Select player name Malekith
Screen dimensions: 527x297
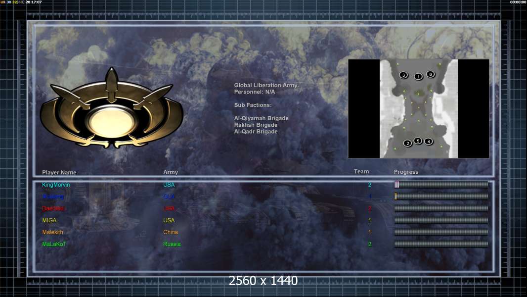point(52,232)
